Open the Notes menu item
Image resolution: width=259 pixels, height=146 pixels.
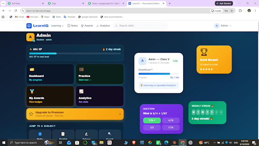72,26
